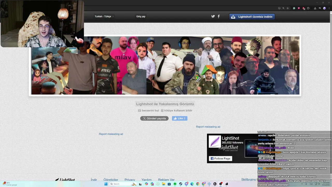Open the Lightshot Facebook page icon
The height and width of the screenshot is (187, 332).
coord(219,16)
